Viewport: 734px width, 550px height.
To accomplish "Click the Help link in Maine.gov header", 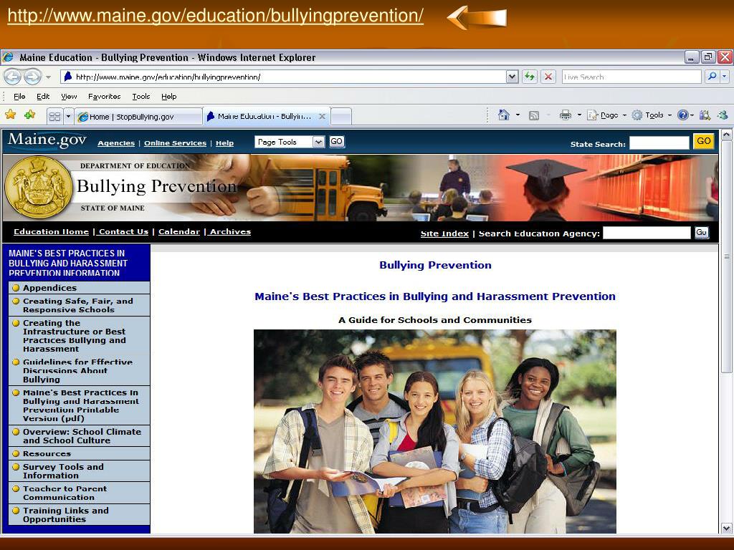I will pyautogui.click(x=224, y=143).
